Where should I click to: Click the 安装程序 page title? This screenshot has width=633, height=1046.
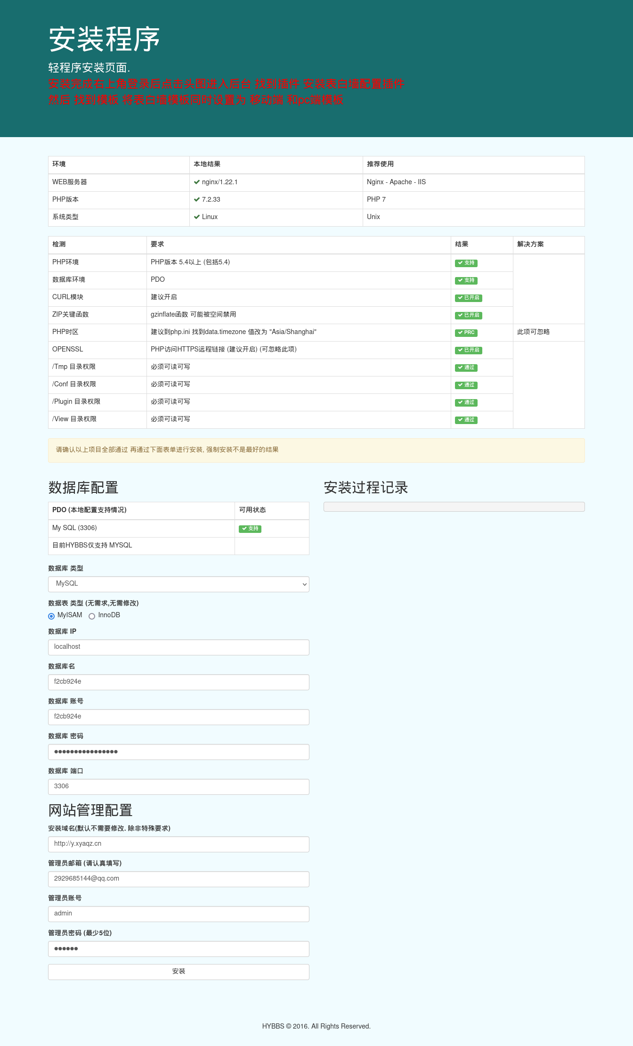tap(105, 40)
